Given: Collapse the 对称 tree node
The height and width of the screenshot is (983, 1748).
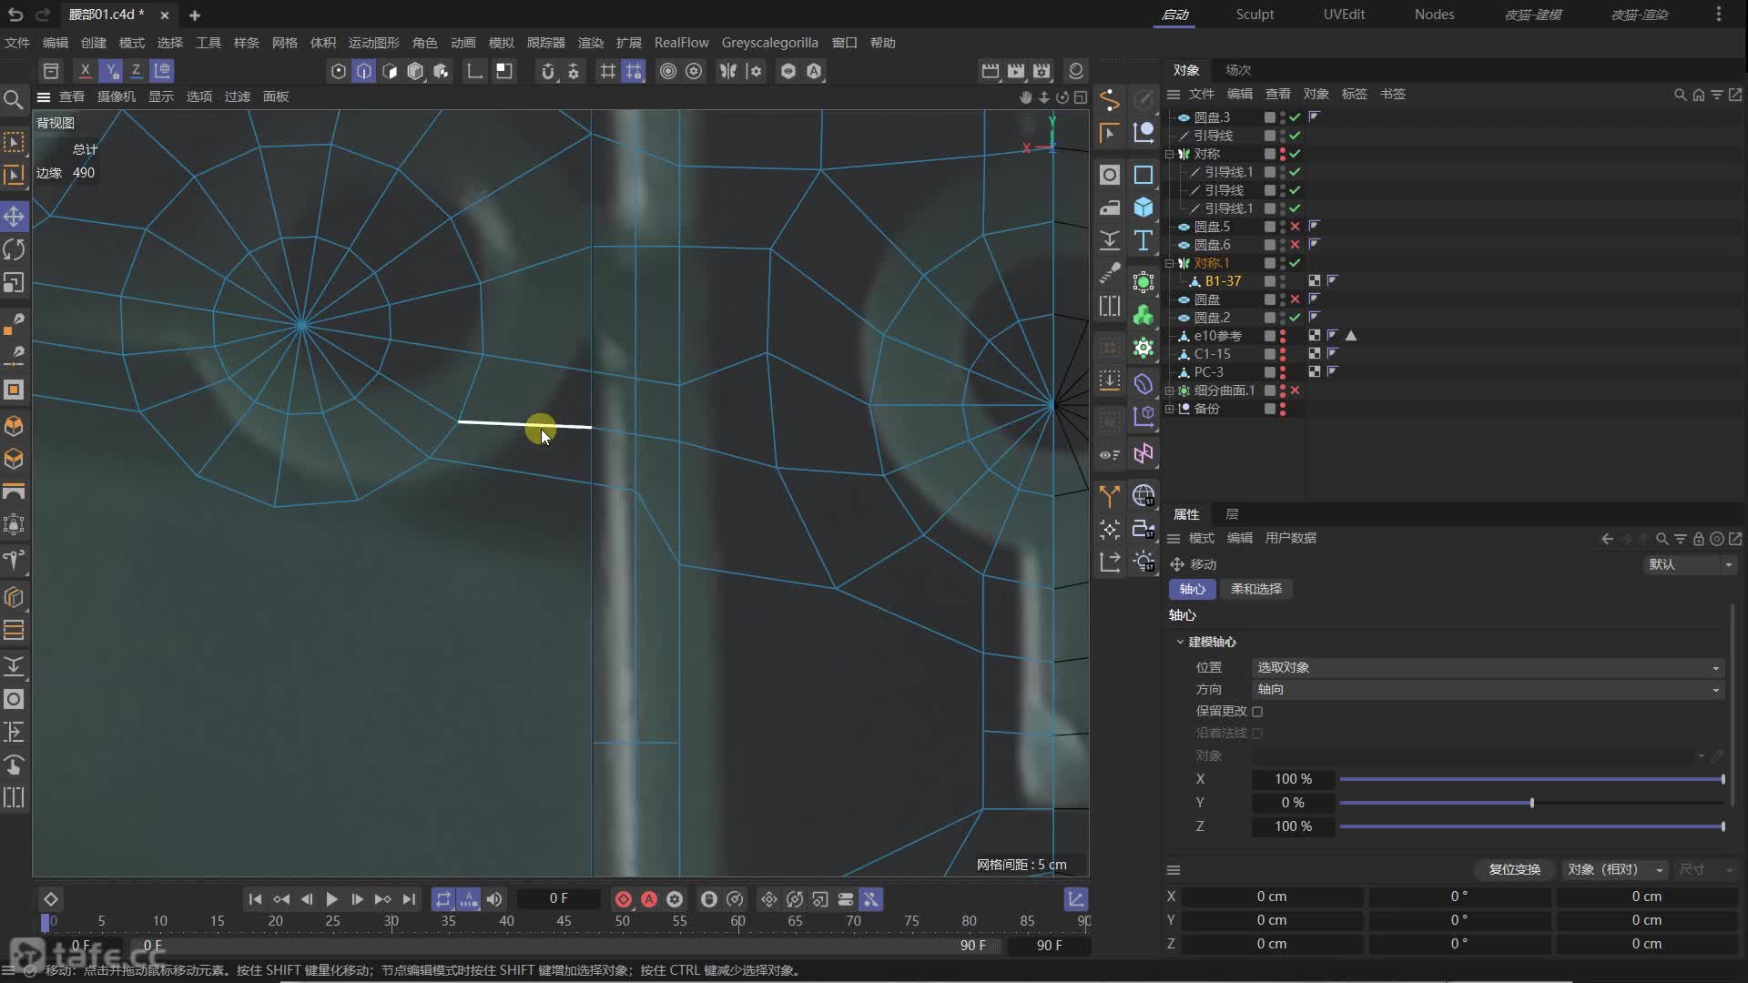Looking at the screenshot, I should [1170, 154].
